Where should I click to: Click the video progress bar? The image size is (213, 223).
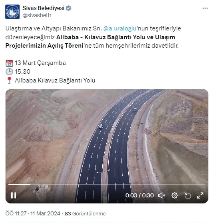click(x=107, y=185)
